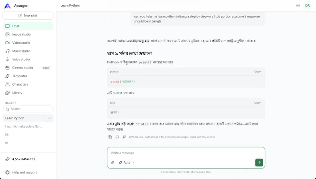Viewport: 316px width, 179px height.
Task: Copy the python code block
Action: (x=258, y=72)
